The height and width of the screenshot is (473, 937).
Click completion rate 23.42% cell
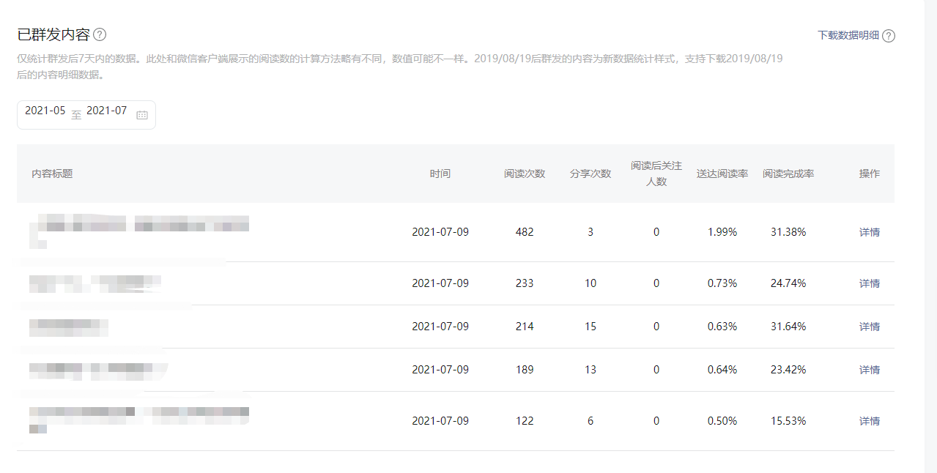tap(788, 370)
